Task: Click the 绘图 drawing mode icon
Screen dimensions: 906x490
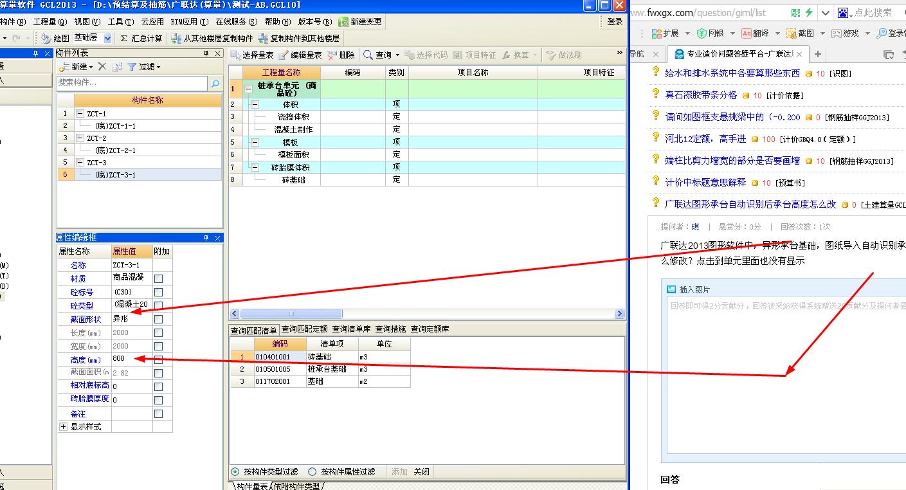Action: (46, 39)
